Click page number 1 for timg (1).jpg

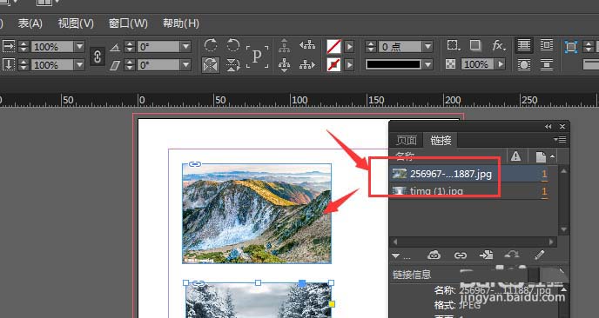pos(544,191)
